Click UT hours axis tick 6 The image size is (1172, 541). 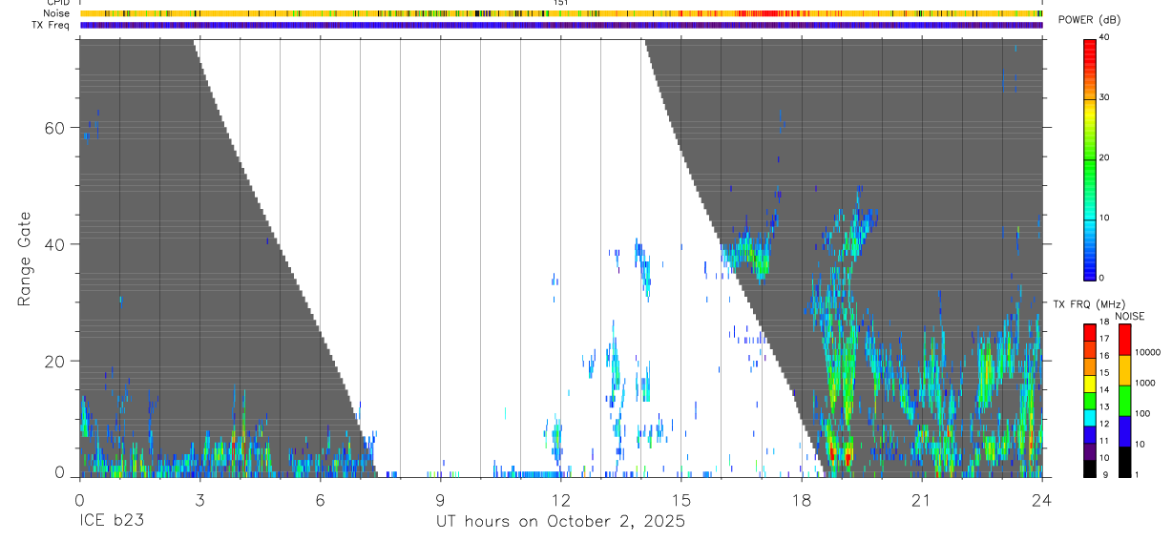coord(320,500)
